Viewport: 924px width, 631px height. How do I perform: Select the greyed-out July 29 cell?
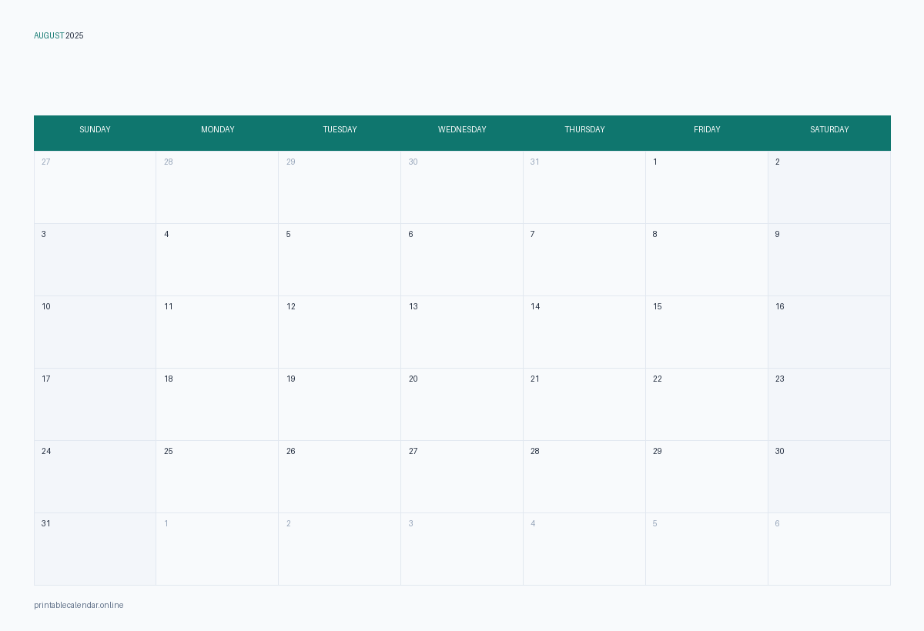(340, 188)
